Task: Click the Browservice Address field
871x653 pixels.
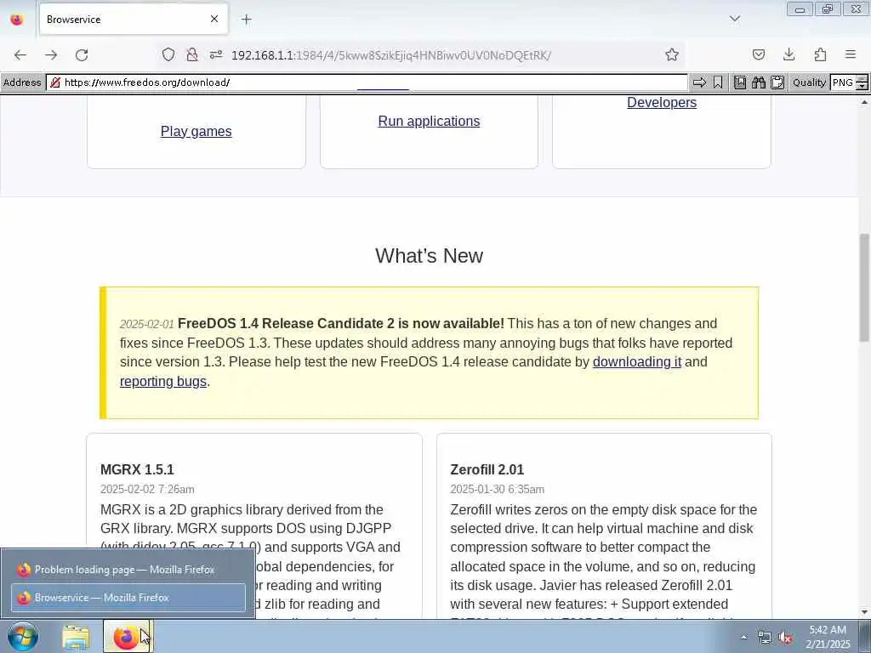Action: click(367, 82)
